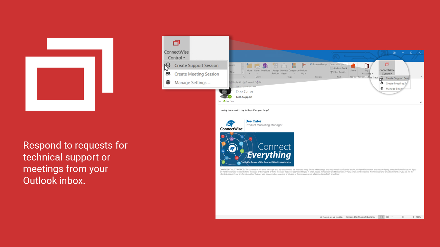The width and height of the screenshot is (440, 247).
Task: Open the Rules button in the ribbon
Action: click(257, 68)
